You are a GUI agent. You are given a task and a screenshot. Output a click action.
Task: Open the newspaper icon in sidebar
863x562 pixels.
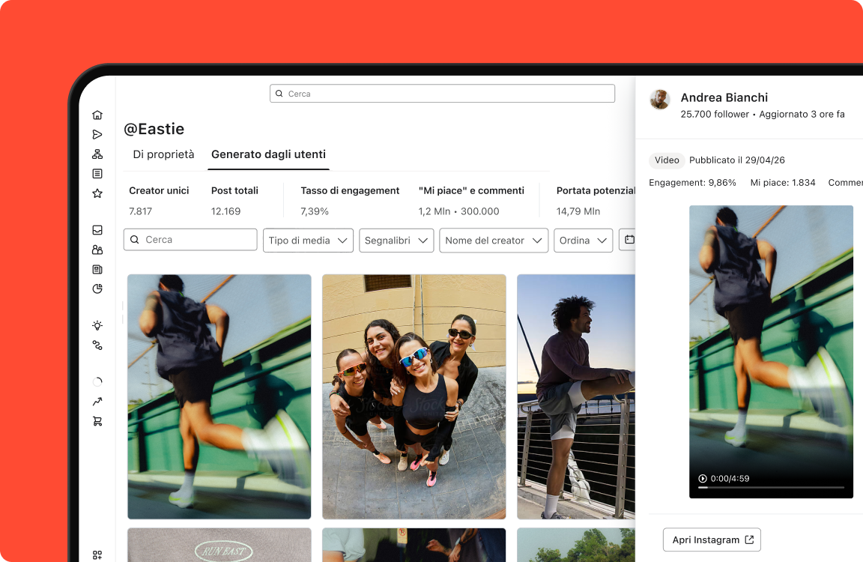97,269
